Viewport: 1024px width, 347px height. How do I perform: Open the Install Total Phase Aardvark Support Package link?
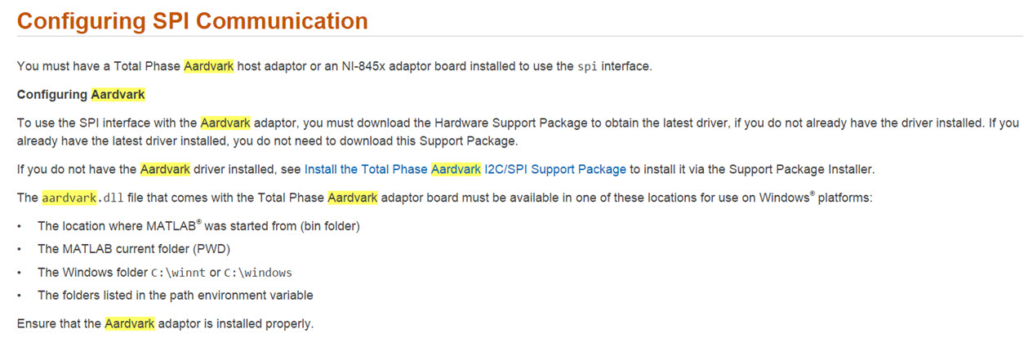[x=465, y=170]
